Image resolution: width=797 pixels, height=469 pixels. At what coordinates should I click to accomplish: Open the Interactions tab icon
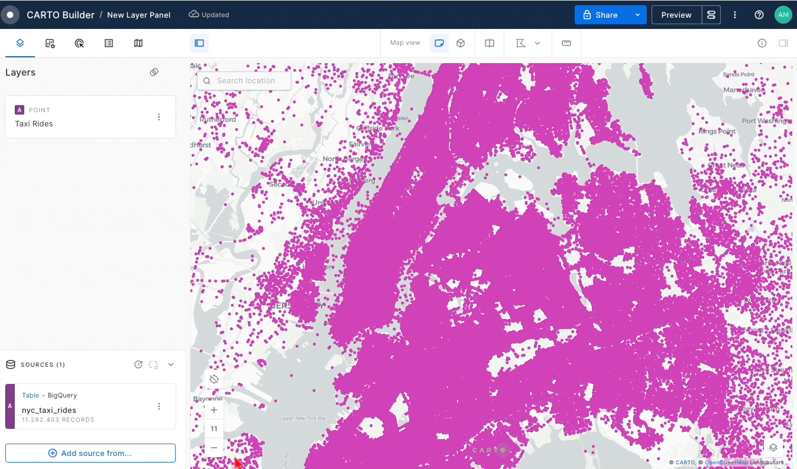pos(80,43)
